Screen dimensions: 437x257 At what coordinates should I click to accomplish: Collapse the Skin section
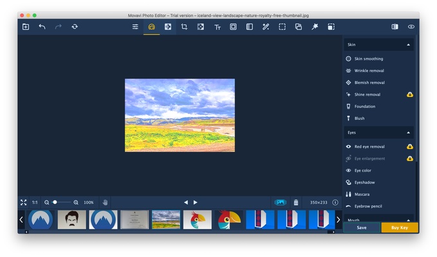click(x=408, y=44)
